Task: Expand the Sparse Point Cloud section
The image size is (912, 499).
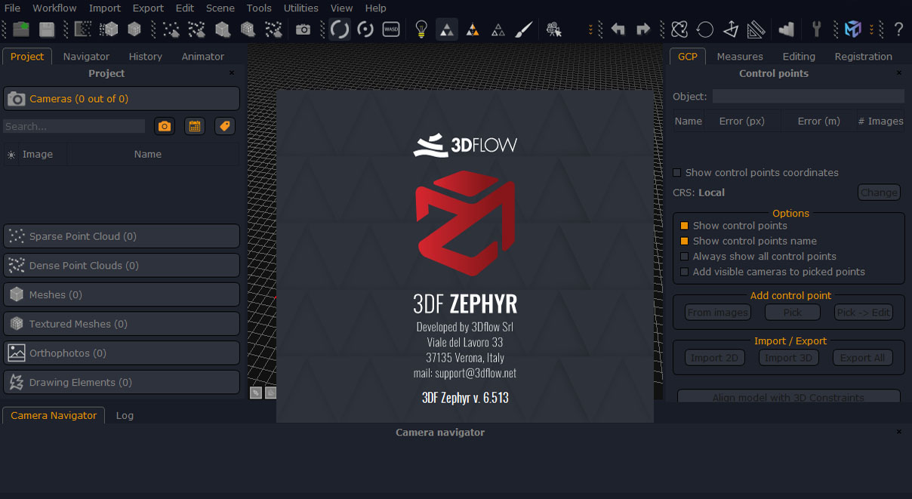Action: coord(122,236)
